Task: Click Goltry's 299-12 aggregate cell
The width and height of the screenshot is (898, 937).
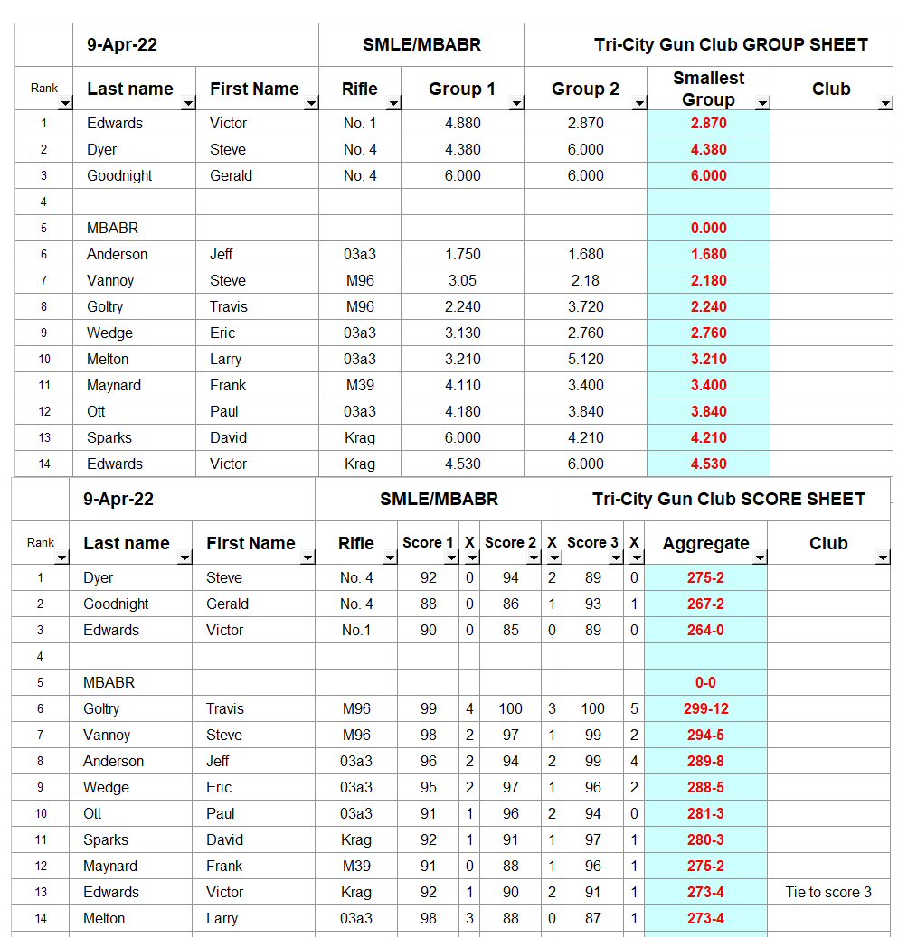Action: point(705,709)
